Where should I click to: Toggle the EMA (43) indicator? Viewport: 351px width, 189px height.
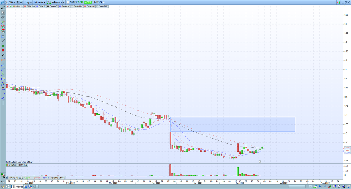pos(52,6)
